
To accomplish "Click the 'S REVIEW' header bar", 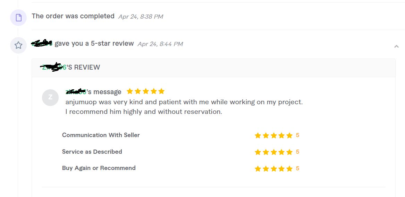I will [213, 68].
